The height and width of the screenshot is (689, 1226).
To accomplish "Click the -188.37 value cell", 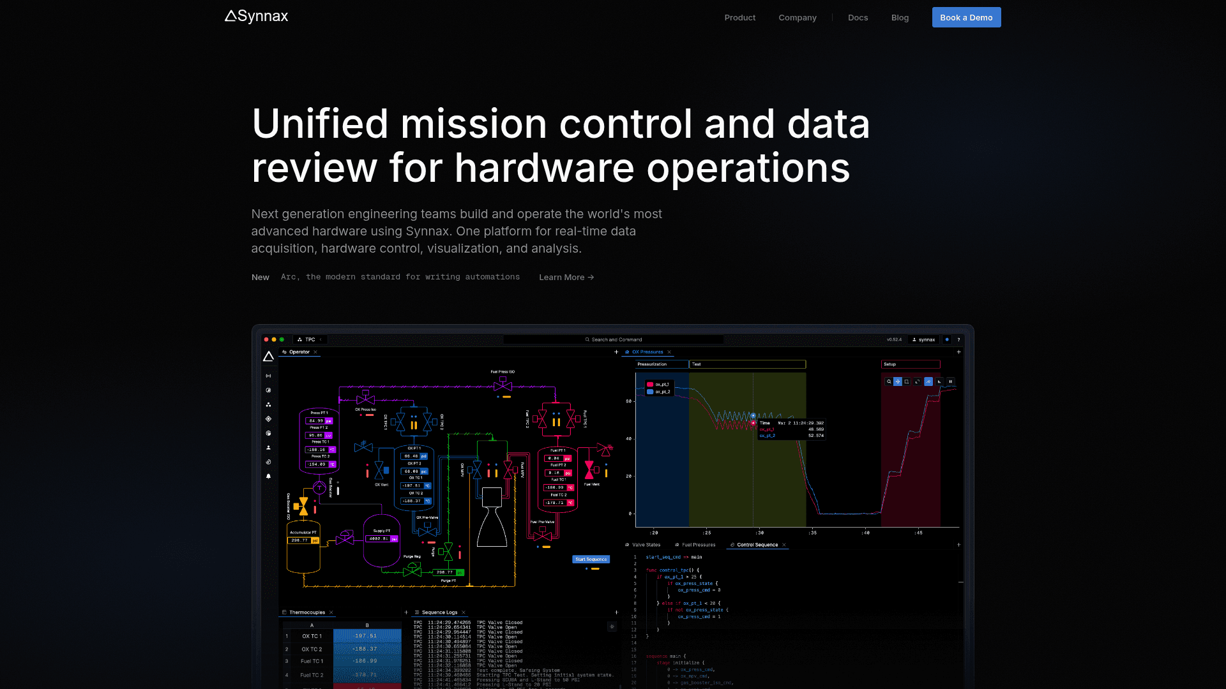I will pyautogui.click(x=367, y=649).
